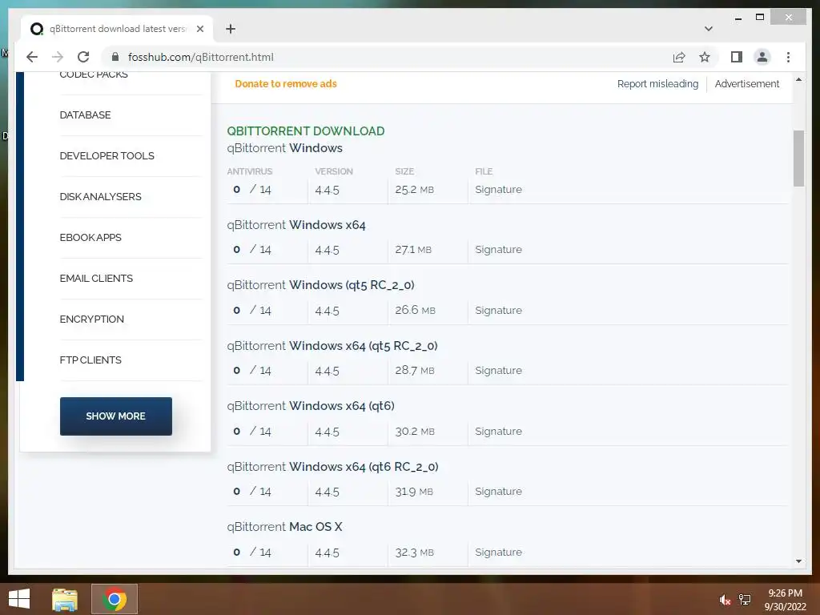Click the browser forward arrow

coord(58,57)
